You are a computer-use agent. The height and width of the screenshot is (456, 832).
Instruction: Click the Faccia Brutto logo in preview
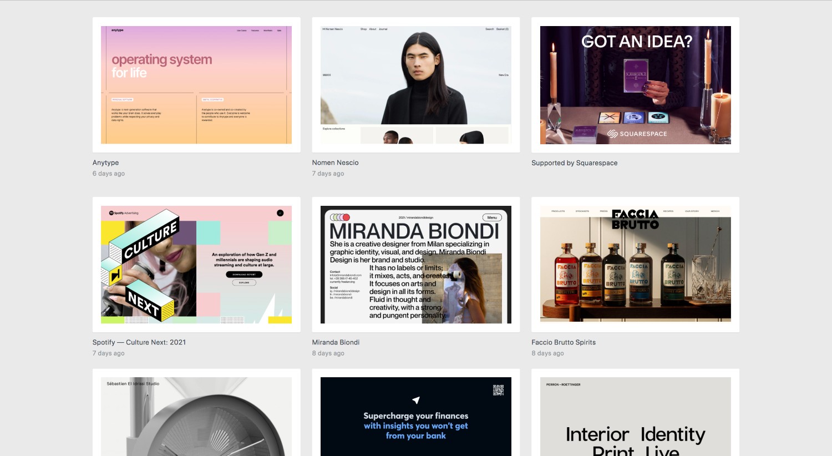coord(635,220)
